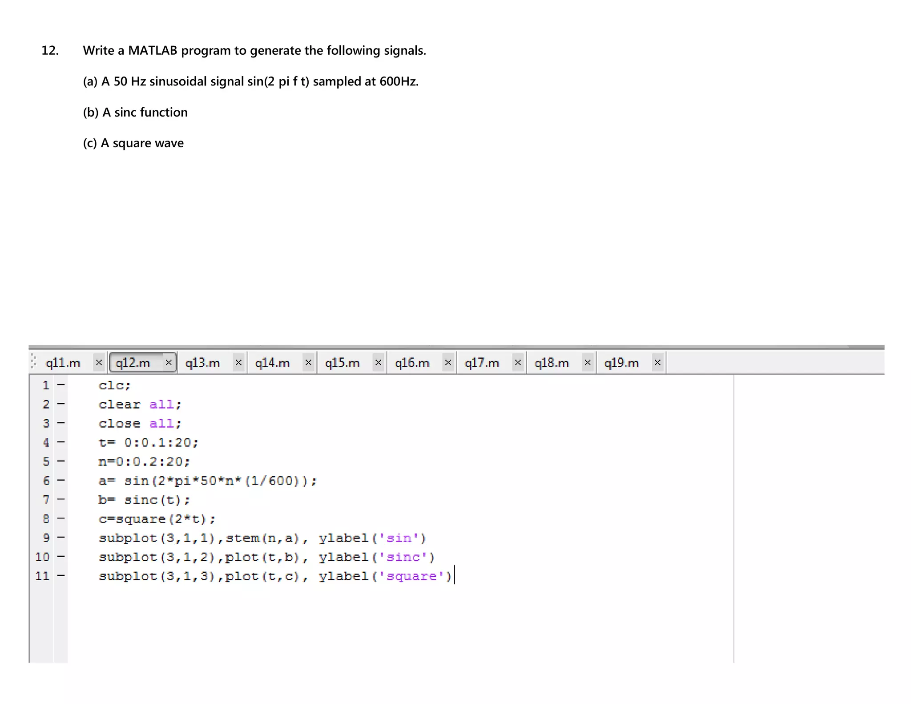Set breakpoint dash on line 5
This screenshot has height=704, width=911.
point(61,461)
